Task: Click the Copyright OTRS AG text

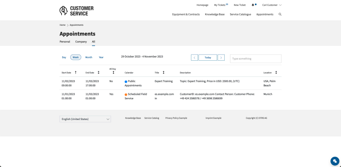Action: coord(256,118)
